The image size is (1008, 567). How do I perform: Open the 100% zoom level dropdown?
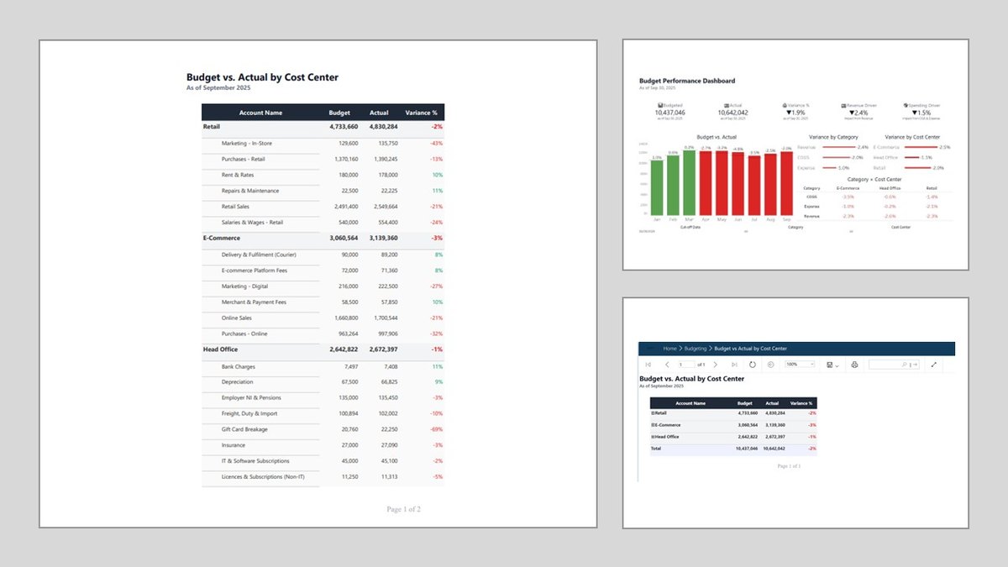click(x=800, y=365)
